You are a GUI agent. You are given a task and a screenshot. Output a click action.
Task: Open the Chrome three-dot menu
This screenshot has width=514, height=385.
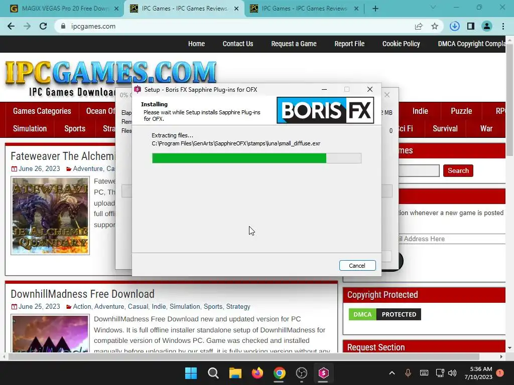click(503, 26)
